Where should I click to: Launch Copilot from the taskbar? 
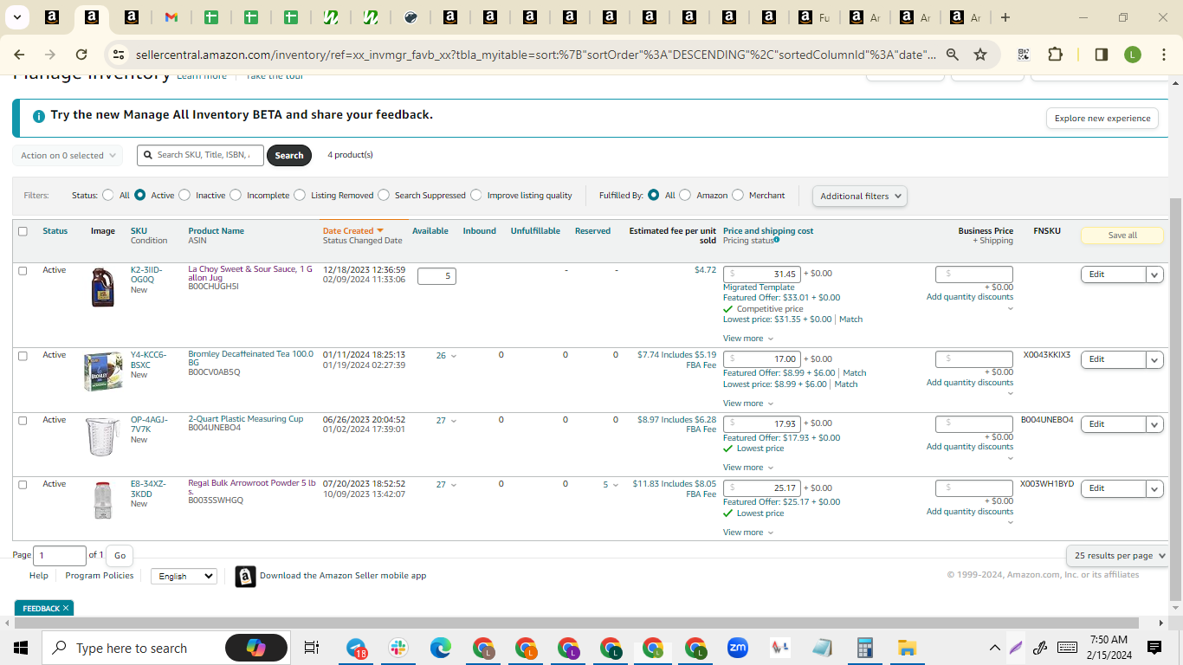tap(256, 648)
